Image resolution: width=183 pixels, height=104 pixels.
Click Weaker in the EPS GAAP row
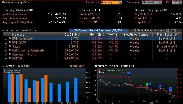click(135, 43)
